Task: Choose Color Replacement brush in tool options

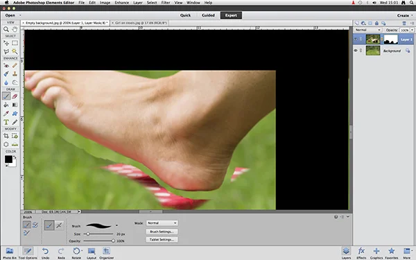Action: point(26,233)
